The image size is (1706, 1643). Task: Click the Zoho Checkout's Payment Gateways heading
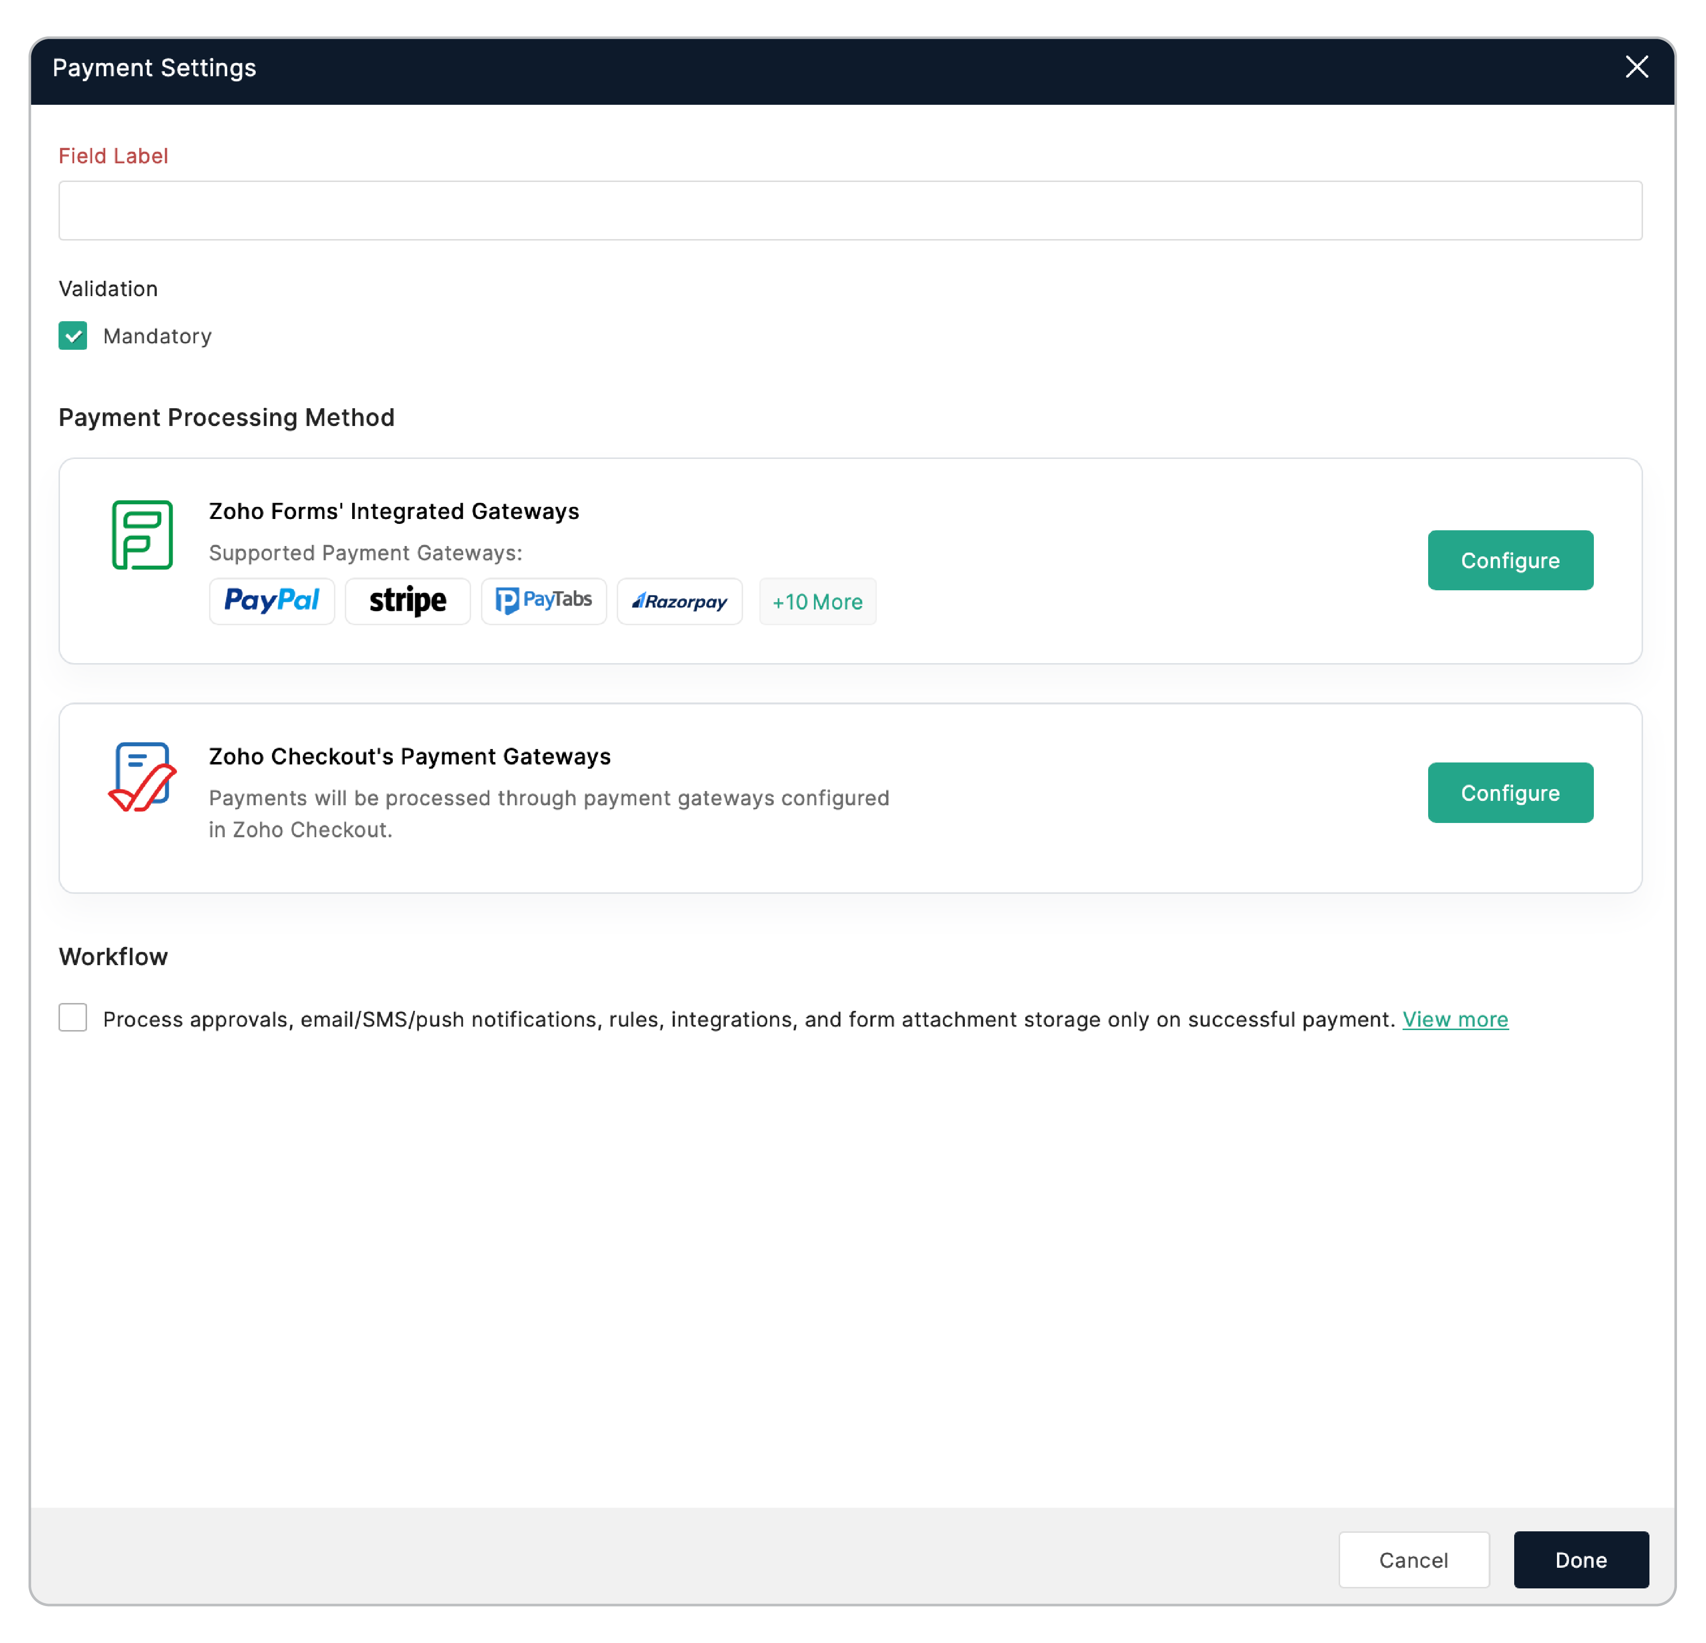click(x=409, y=756)
